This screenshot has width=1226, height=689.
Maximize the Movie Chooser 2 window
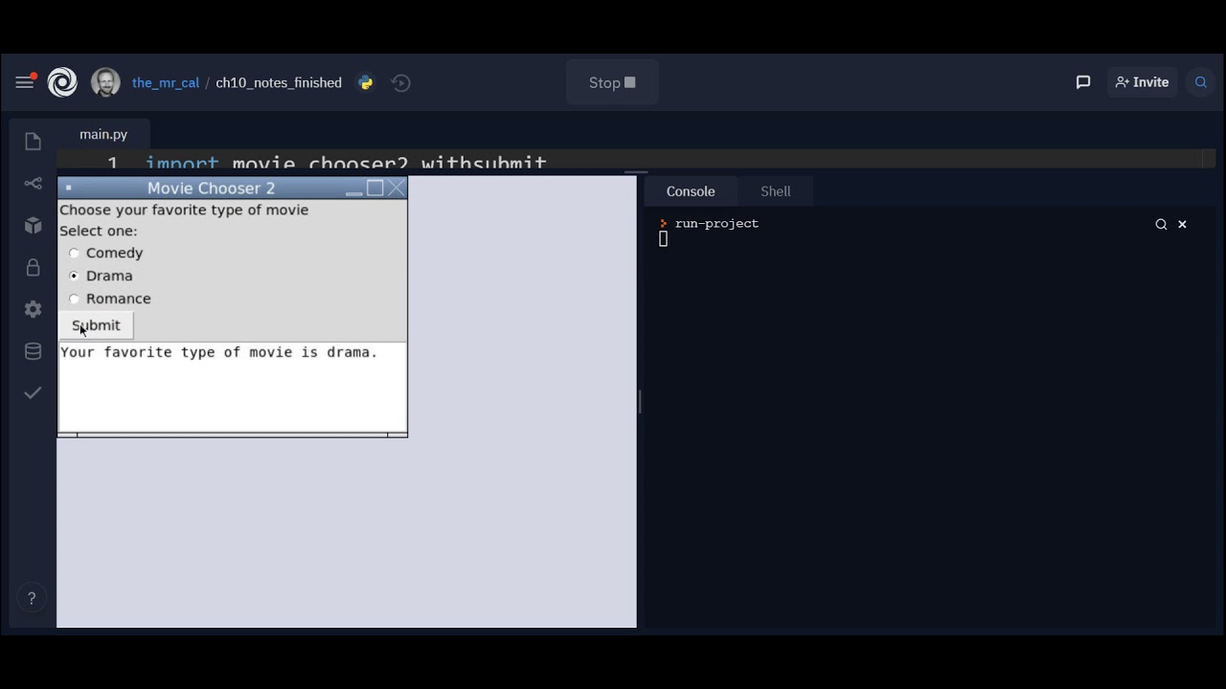[375, 189]
